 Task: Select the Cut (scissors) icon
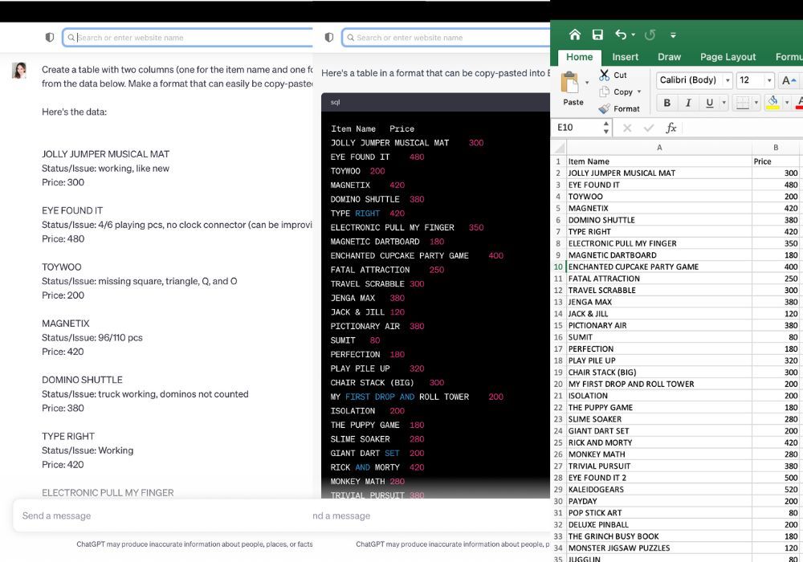click(603, 74)
